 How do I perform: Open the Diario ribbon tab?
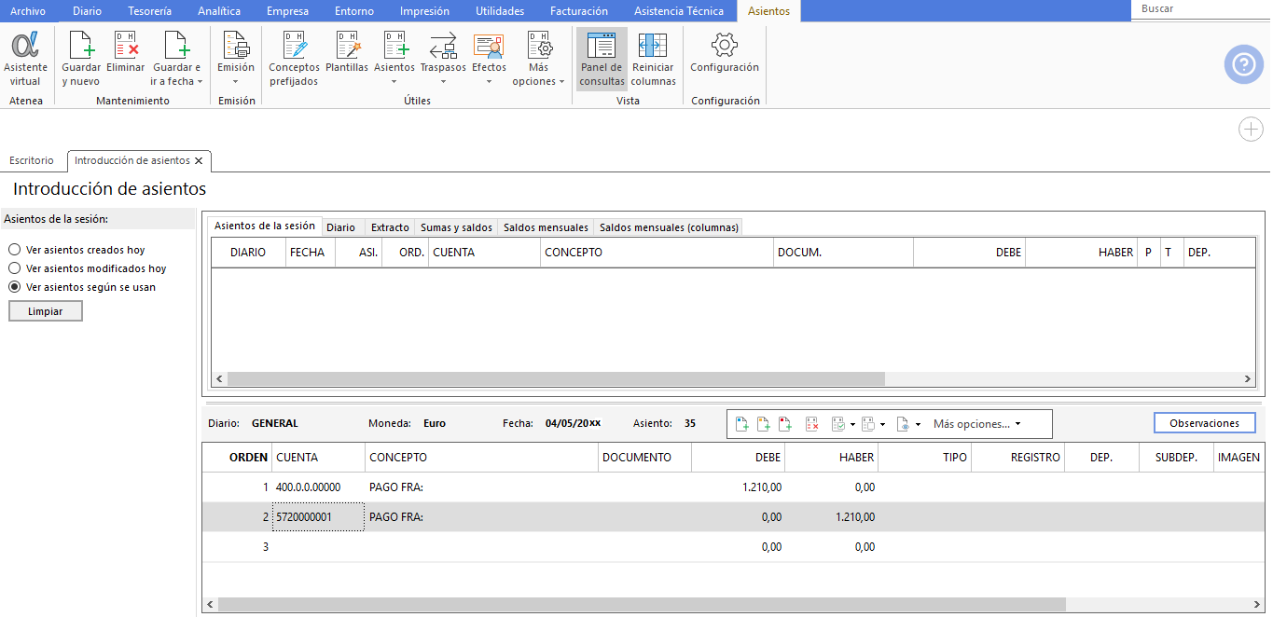(87, 11)
